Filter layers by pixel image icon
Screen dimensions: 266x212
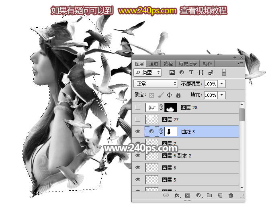(x=172, y=73)
